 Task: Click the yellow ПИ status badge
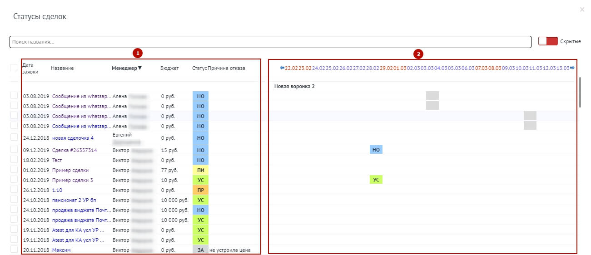pyautogui.click(x=200, y=170)
